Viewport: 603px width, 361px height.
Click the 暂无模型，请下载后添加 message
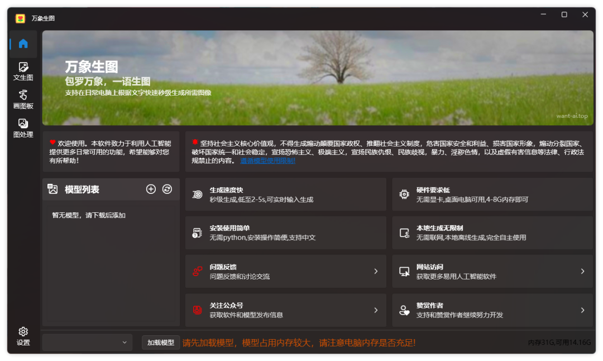[x=89, y=215]
